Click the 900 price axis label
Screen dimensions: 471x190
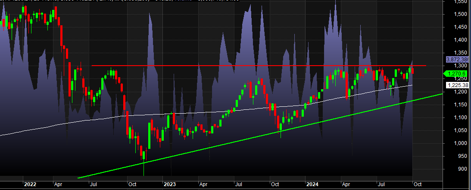463,169
